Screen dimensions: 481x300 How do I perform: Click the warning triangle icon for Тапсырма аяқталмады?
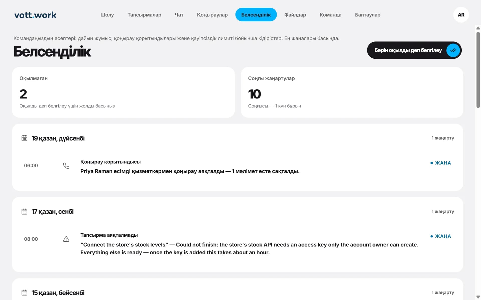pyautogui.click(x=66, y=239)
